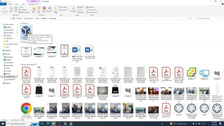Select the shopping bag pngegg (8) file
The width and height of the screenshot is (224, 126).
39,90
